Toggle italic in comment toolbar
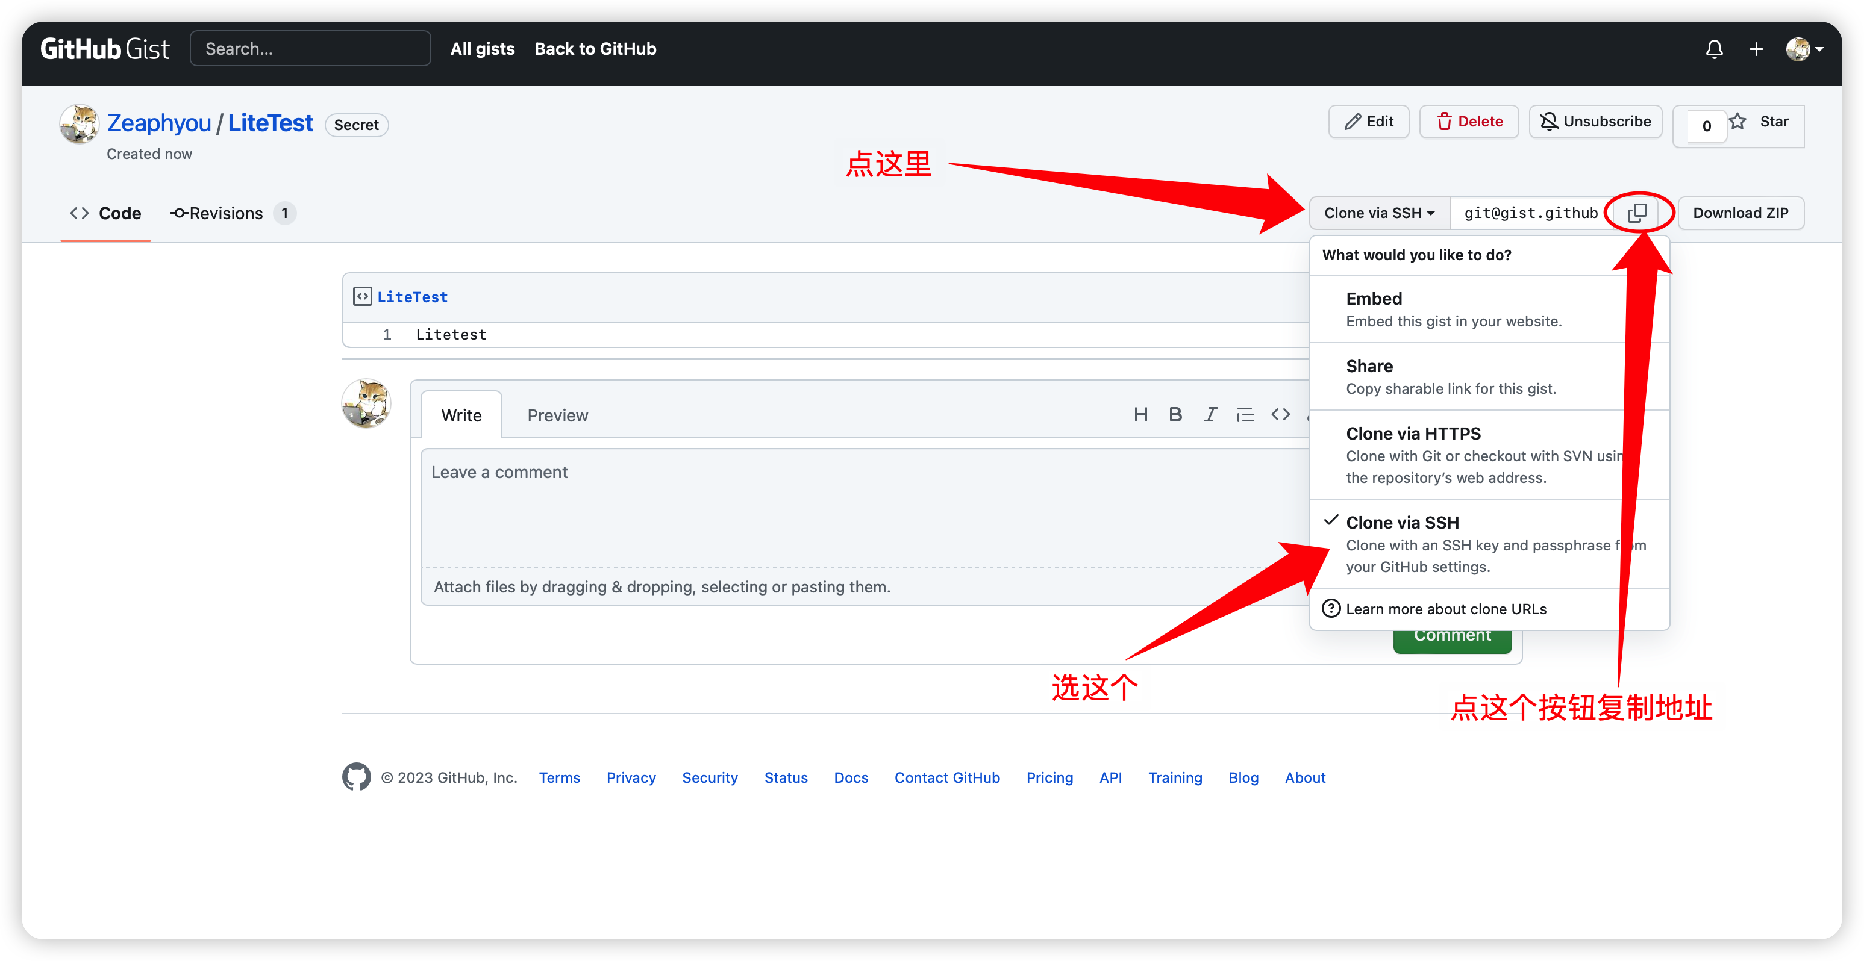1864x961 pixels. pos(1210,414)
